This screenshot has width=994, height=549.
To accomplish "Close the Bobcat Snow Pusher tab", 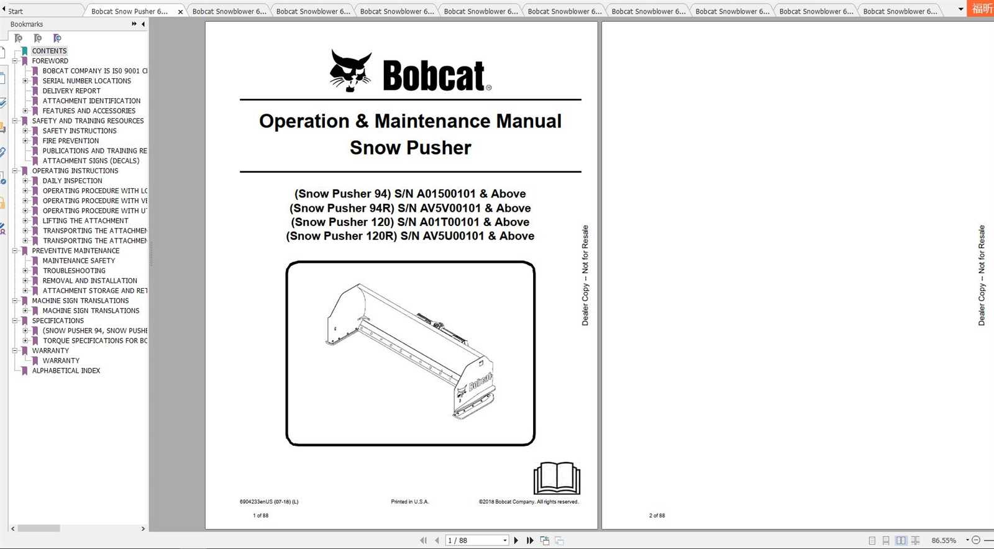I will tap(180, 11).
